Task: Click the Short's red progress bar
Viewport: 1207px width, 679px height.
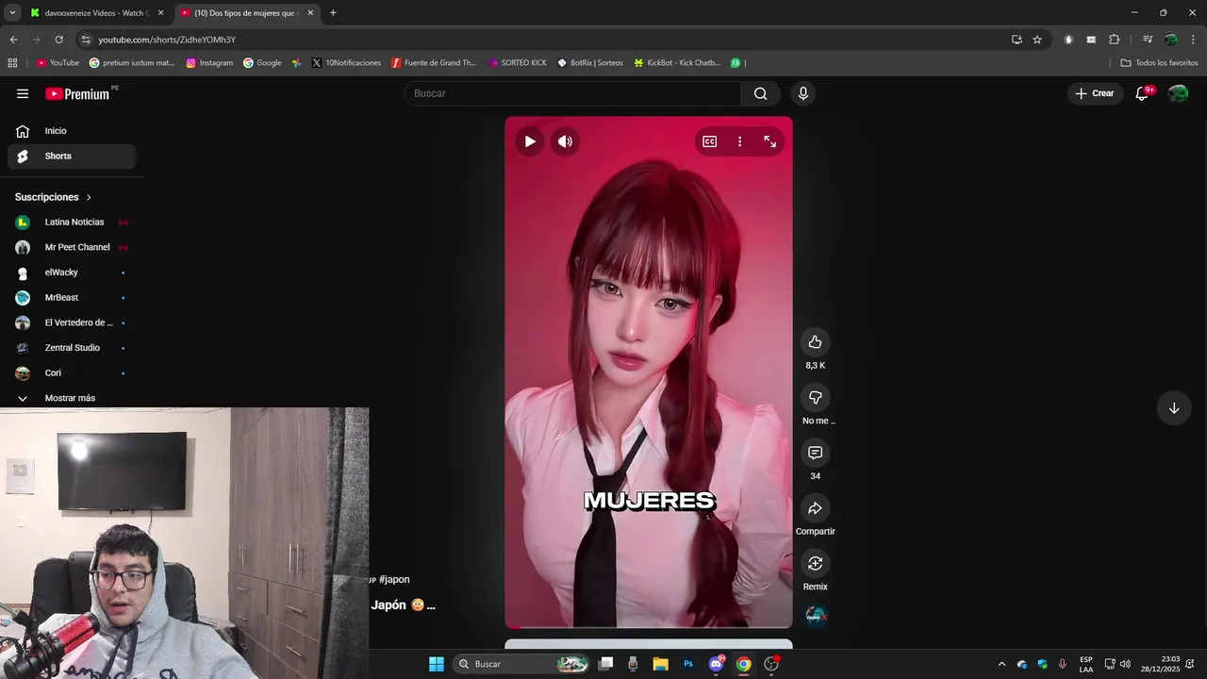Action: 649,627
